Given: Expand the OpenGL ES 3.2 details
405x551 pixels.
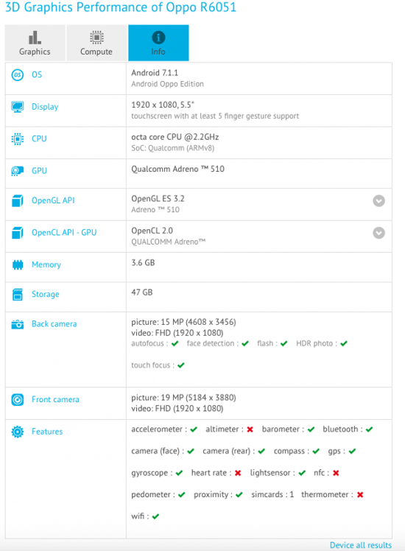Looking at the screenshot, I should coord(378,201).
